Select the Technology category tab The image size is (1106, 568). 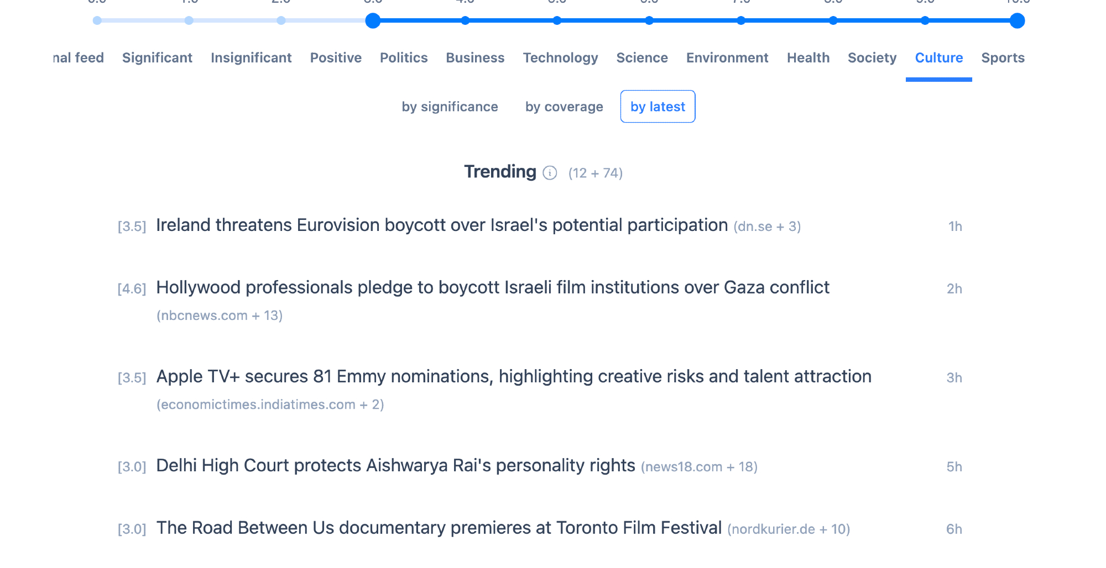coord(560,58)
